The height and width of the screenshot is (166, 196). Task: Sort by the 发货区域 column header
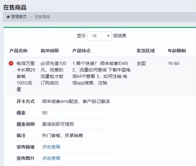click(x=145, y=51)
